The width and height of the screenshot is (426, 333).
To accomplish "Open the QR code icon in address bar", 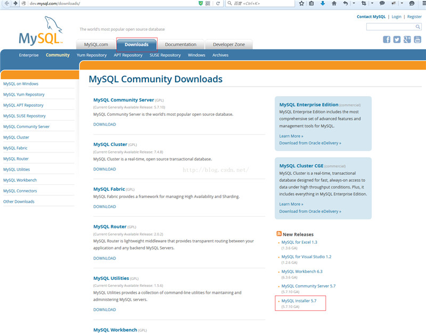I will point(208,3).
